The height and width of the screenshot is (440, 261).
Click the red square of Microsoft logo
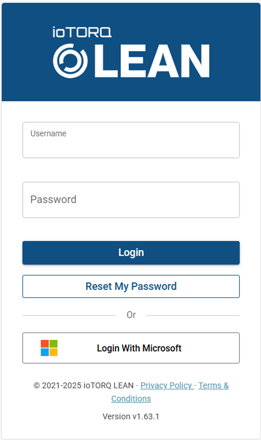click(x=45, y=344)
